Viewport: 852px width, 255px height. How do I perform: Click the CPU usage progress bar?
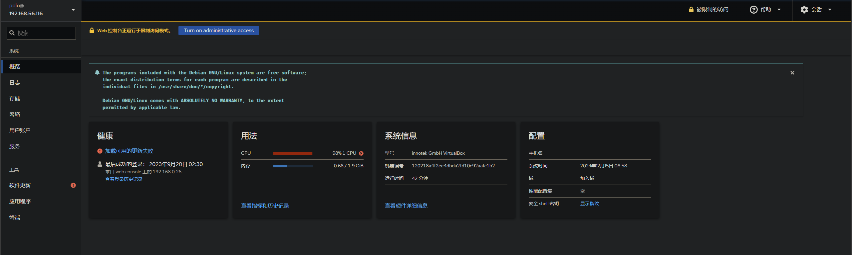293,153
